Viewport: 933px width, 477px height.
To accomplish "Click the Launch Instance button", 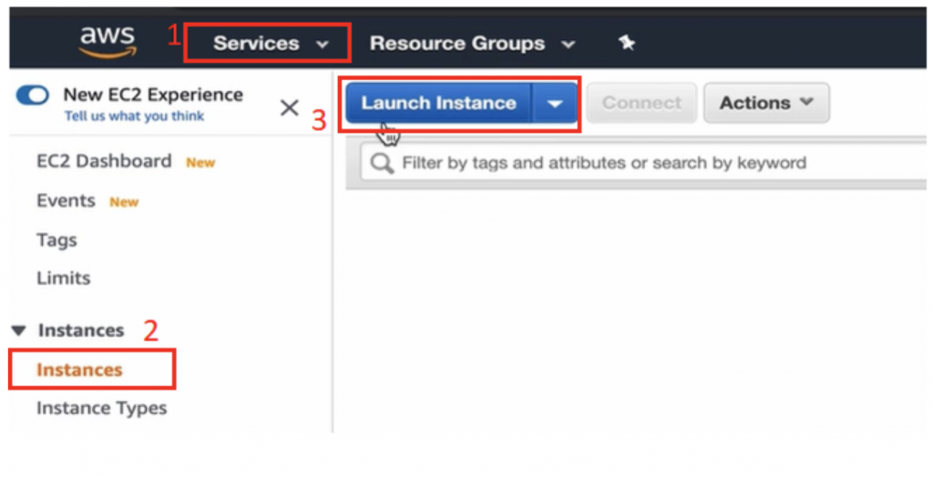I will (x=438, y=103).
